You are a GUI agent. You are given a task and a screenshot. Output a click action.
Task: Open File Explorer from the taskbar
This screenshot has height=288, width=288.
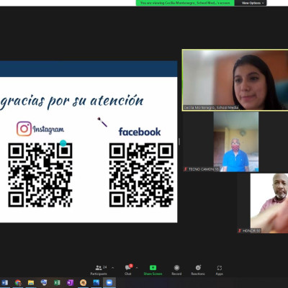point(31,282)
